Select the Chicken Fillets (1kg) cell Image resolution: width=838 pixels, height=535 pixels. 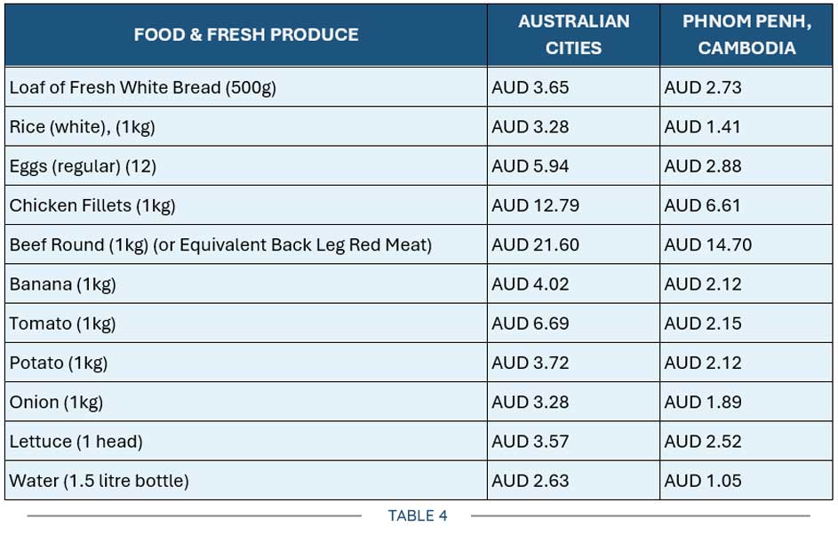point(246,204)
